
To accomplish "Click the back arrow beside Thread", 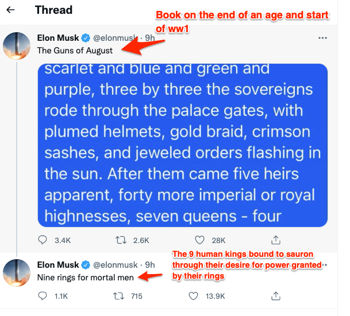I will click(10, 10).
